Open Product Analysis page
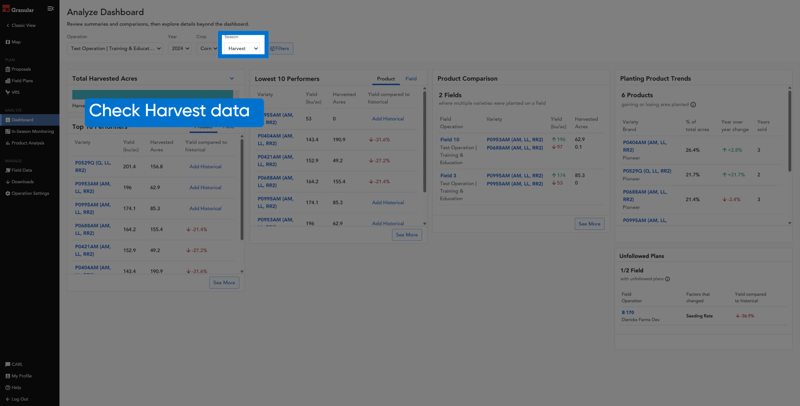Image resolution: width=800 pixels, height=406 pixels. click(25, 143)
